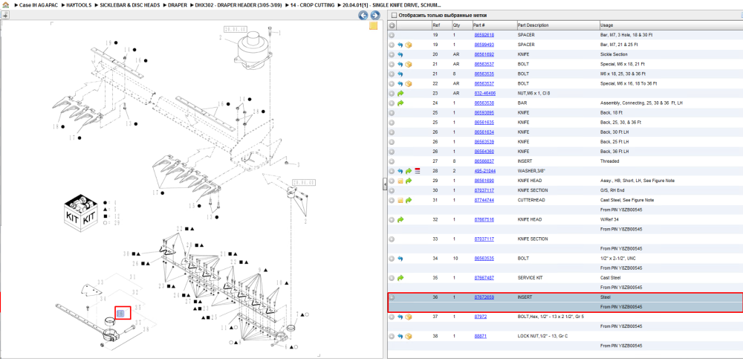The height and width of the screenshot is (359, 743).
Task: Open Case IH AG APAC breadcrumb
Action: tap(37, 4)
